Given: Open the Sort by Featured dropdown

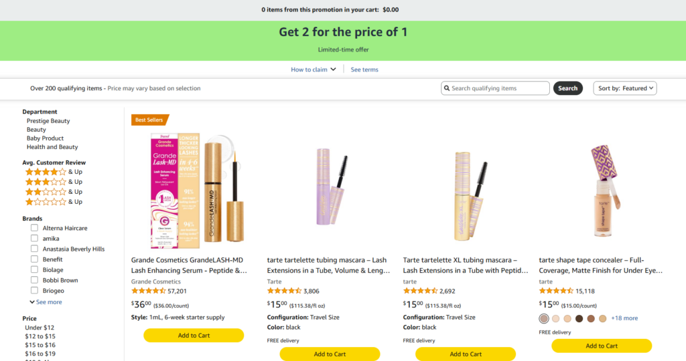Looking at the screenshot, I should pos(625,88).
